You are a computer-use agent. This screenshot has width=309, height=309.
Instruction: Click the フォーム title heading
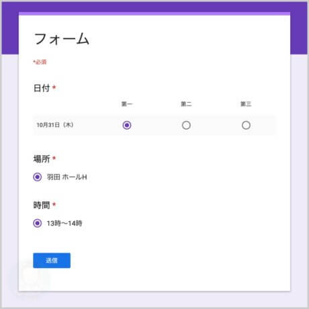[x=62, y=39]
